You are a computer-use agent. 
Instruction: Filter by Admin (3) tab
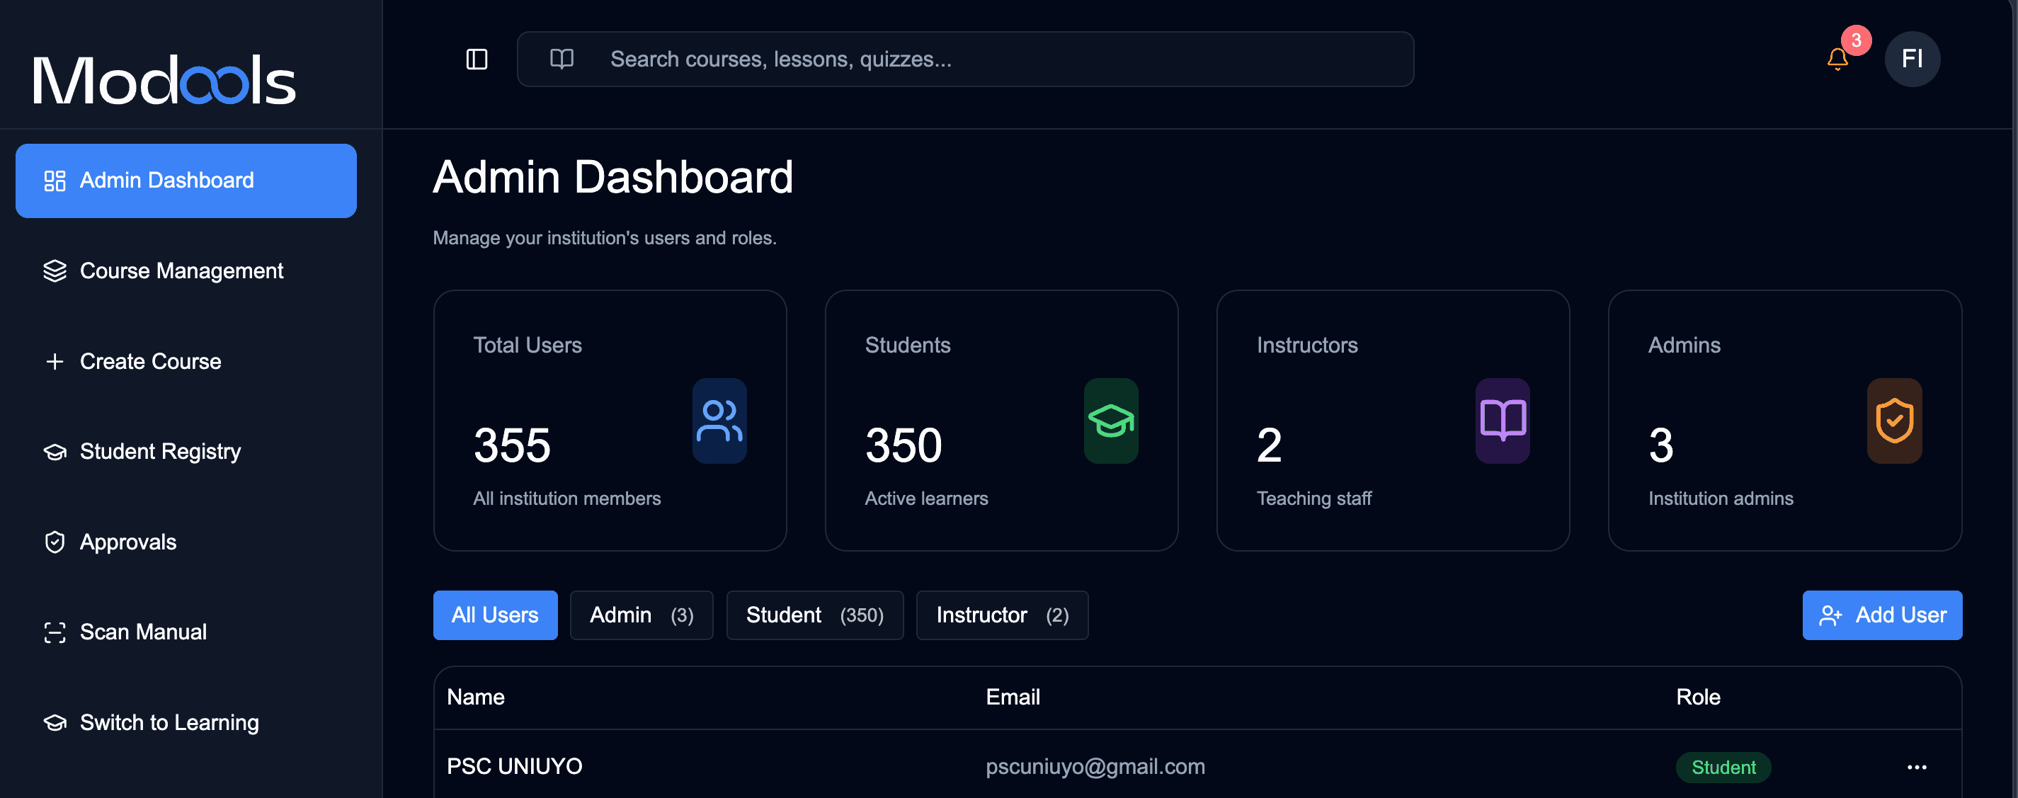[x=642, y=615]
